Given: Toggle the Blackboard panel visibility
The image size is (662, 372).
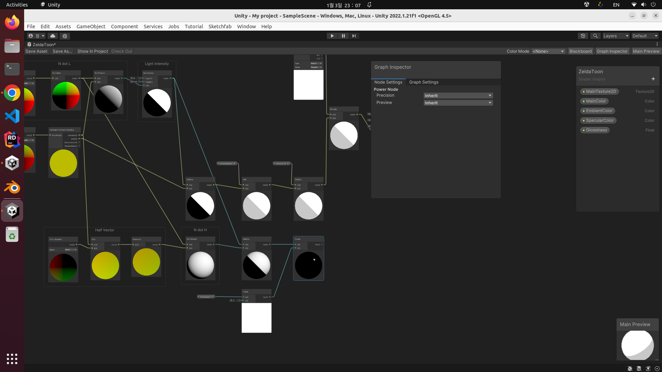Looking at the screenshot, I should coord(581,51).
